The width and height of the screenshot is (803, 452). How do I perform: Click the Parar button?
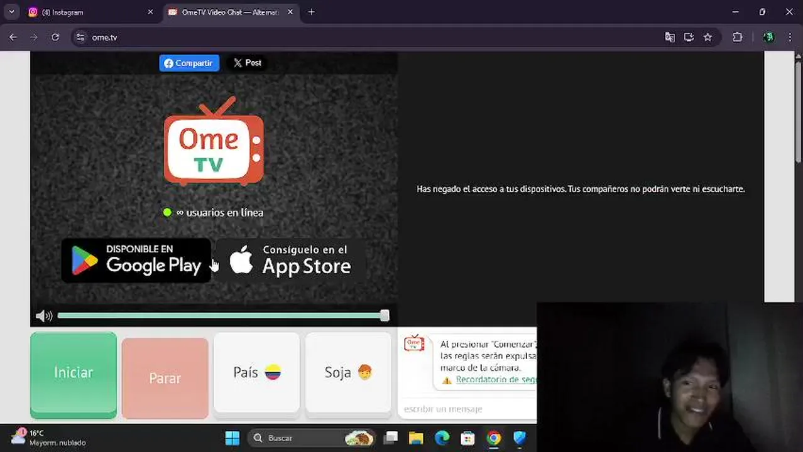[165, 378]
